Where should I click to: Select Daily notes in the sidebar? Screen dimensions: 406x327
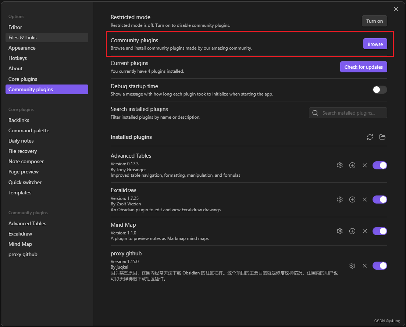(x=21, y=141)
